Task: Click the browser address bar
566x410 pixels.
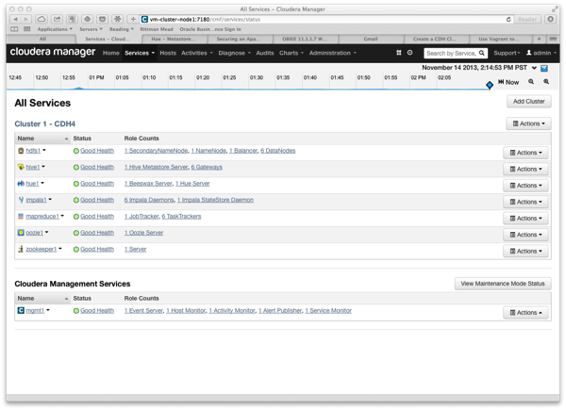Action: [324, 19]
